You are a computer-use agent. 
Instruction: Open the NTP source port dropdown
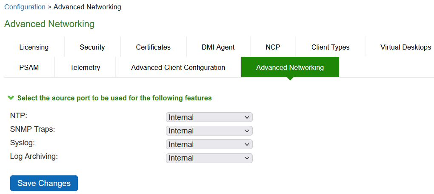209,117
